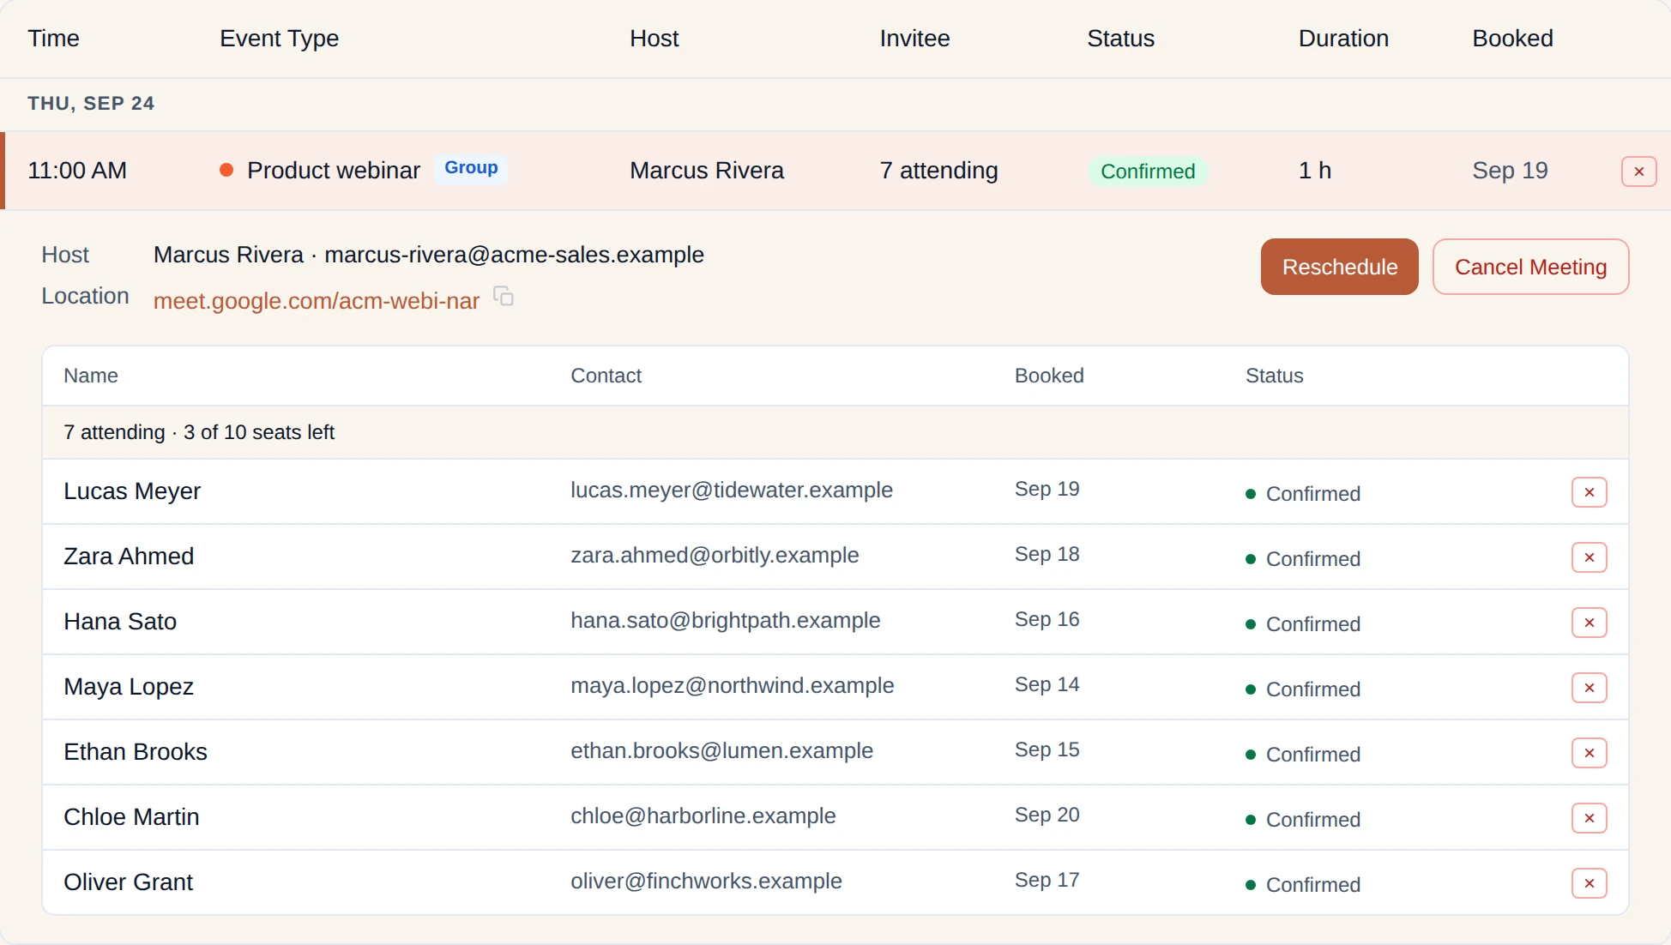1671x945 pixels.
Task: Click '7 attending' in the Invitee column
Action: [x=938, y=171]
